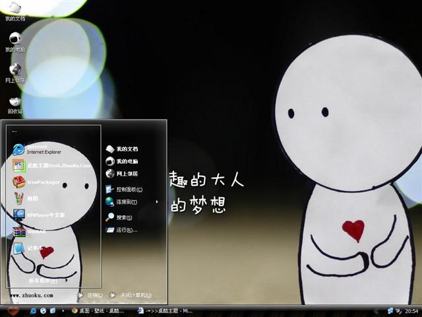Launch IconPackager from the Start menu

36,182
